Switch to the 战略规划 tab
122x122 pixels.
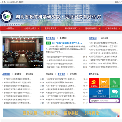point(6,74)
